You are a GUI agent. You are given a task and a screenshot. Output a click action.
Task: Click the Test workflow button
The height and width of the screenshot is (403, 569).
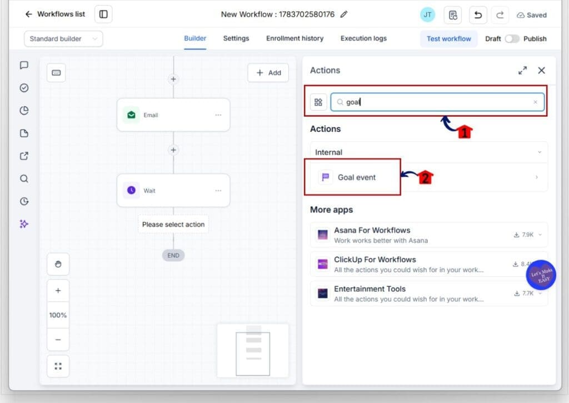[x=448, y=39]
